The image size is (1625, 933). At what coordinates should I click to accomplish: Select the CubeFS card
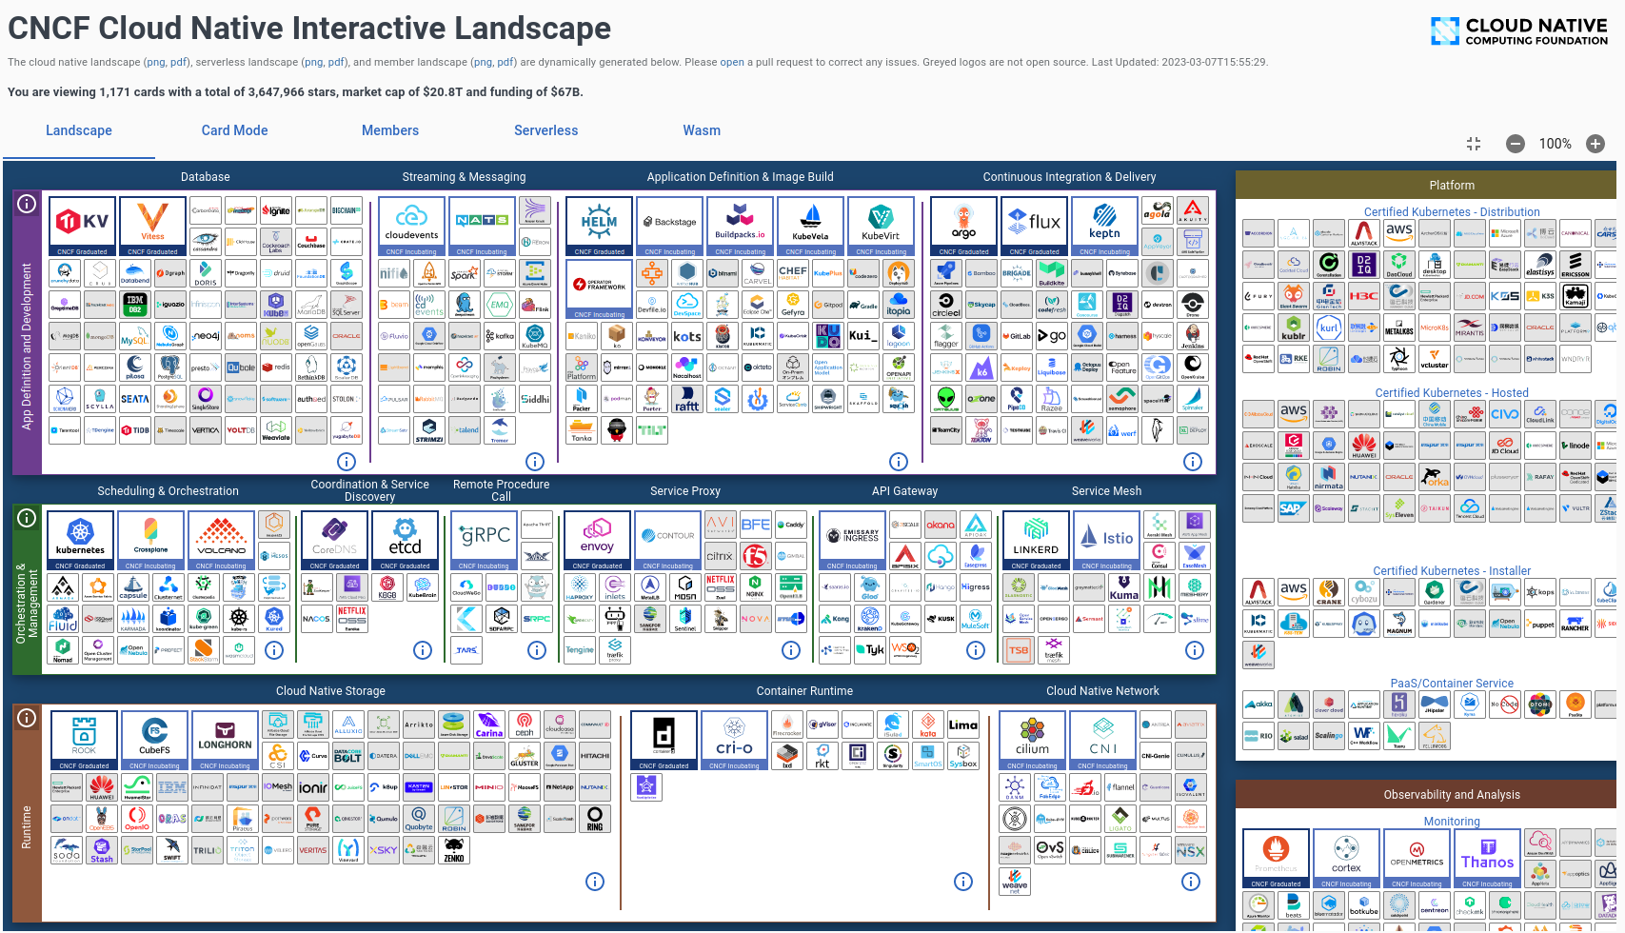(x=155, y=741)
